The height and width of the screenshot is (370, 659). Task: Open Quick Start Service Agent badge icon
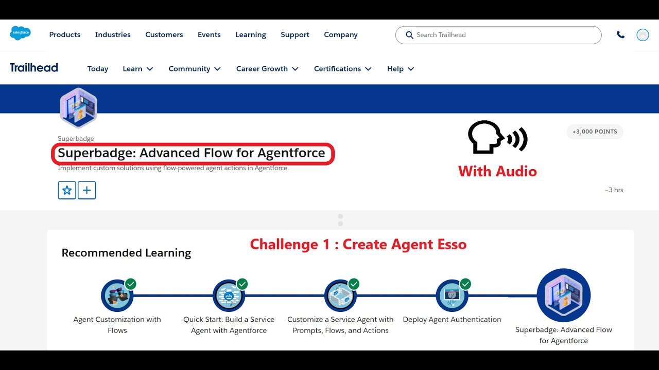tap(229, 295)
